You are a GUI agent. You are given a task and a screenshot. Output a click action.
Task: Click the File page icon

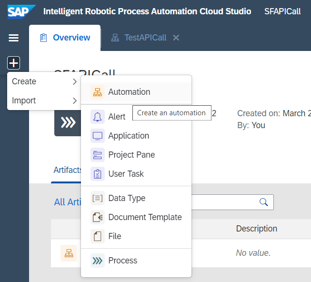coord(97,236)
